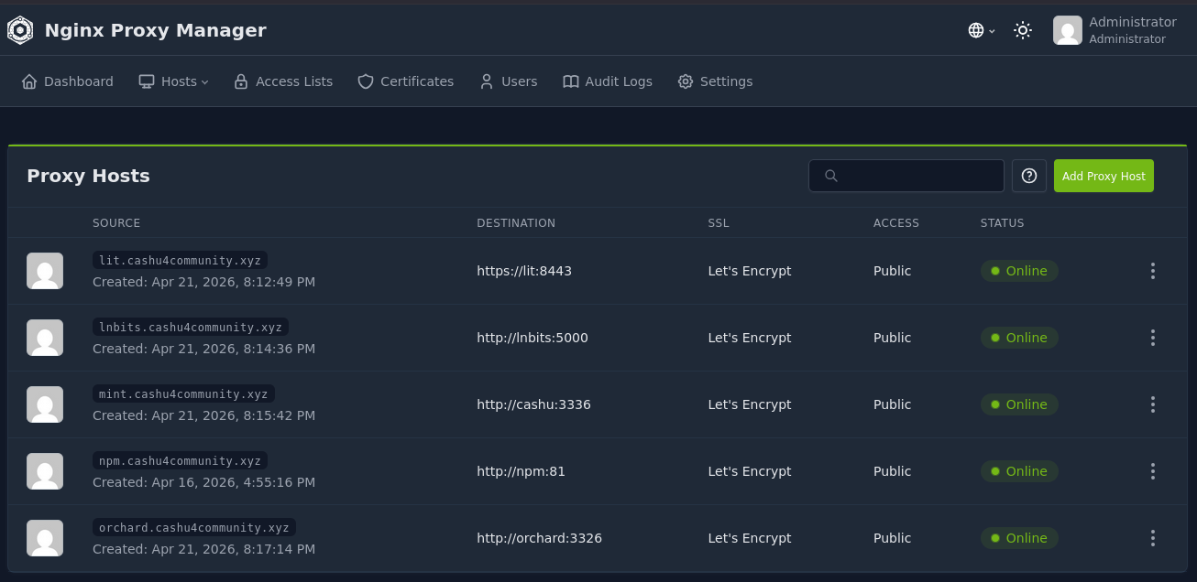Focus the proxy hosts search field
This screenshot has width=1197, height=582.
[906, 176]
